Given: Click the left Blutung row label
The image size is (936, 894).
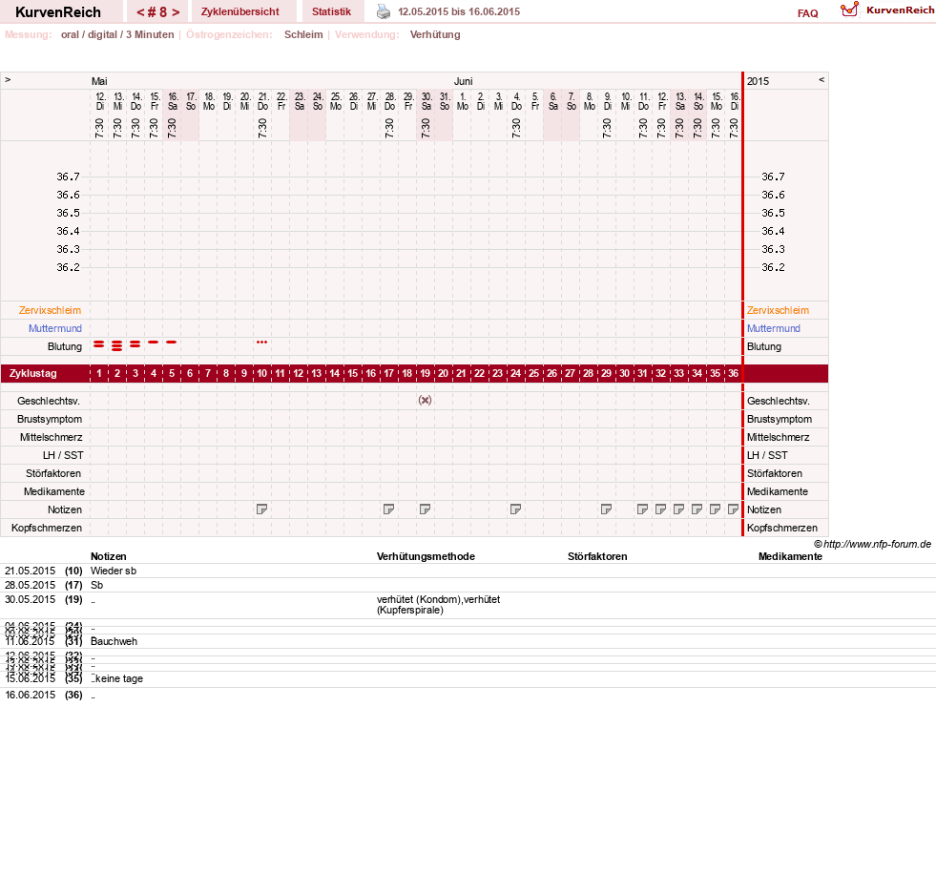Looking at the screenshot, I should 65,346.
